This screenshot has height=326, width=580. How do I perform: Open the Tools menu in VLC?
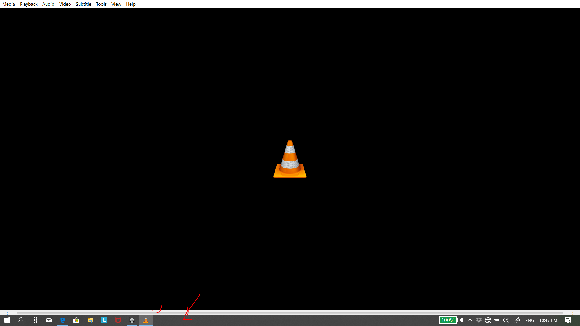tap(101, 4)
